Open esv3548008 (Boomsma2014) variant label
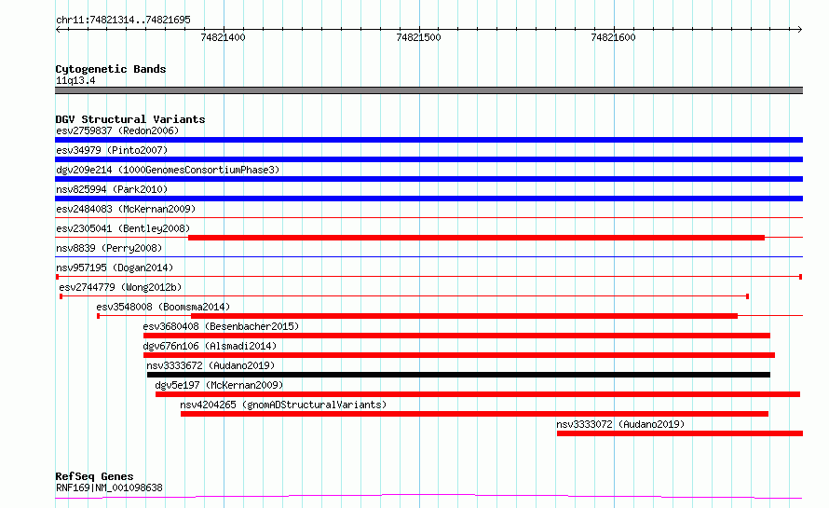This screenshot has width=829, height=508. 163,307
